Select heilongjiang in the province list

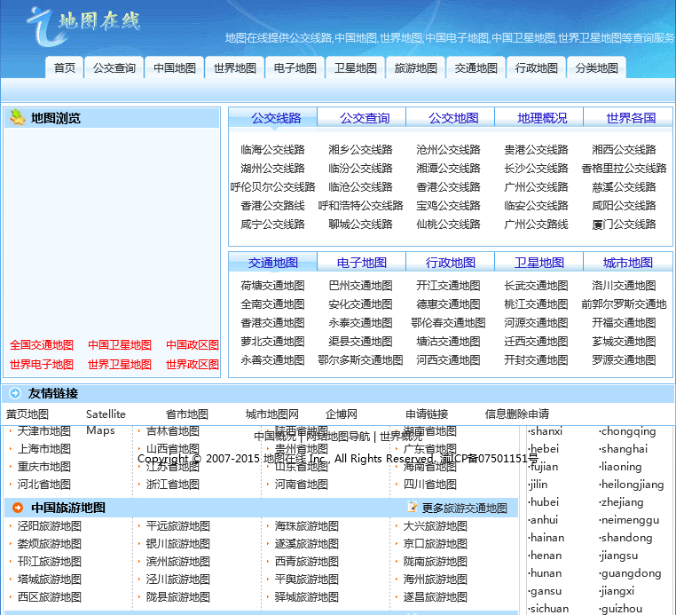click(x=632, y=485)
